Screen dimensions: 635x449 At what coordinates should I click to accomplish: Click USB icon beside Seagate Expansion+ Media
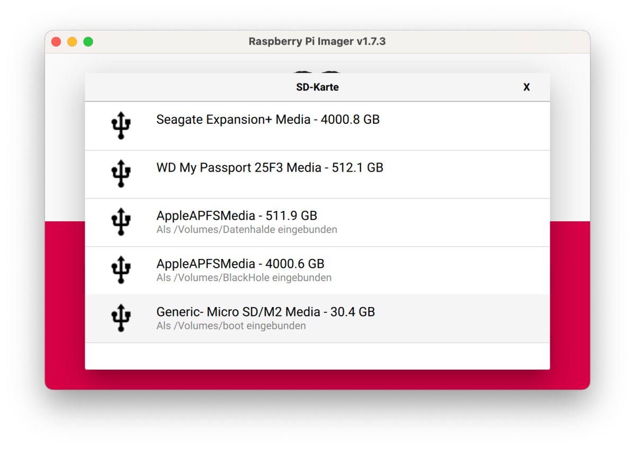[x=121, y=125]
